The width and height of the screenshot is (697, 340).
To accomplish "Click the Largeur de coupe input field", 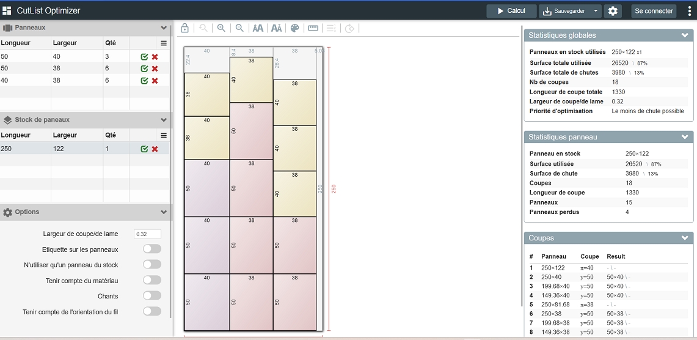I will pyautogui.click(x=147, y=234).
